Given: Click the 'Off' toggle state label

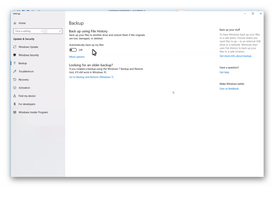Looking at the screenshot, I should (x=80, y=50).
